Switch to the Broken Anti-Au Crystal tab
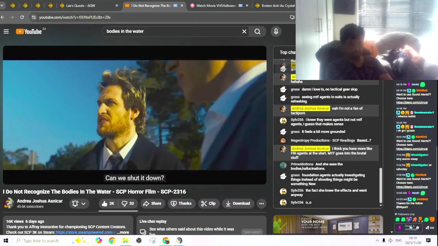 [x=274, y=5]
